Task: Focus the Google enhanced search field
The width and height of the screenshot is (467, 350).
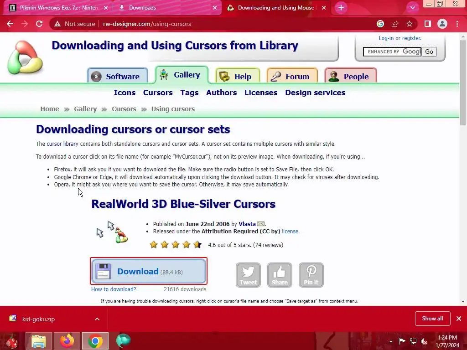Action: coord(392,51)
